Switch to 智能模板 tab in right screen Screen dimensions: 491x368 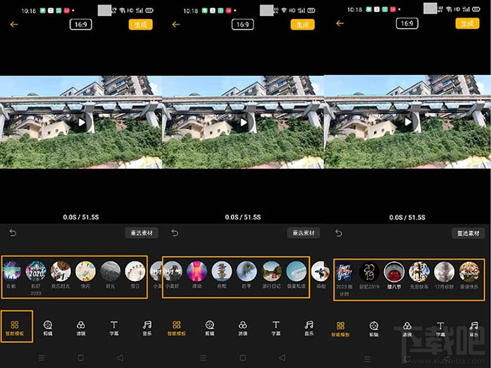pos(341,328)
